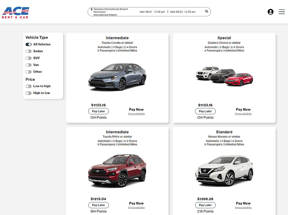Open the hamburger menu
The height and width of the screenshot is (215, 288).
(x=282, y=12)
